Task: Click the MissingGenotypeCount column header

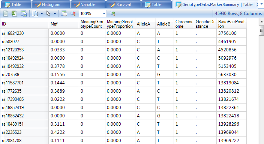Action: pyautogui.click(x=92, y=24)
